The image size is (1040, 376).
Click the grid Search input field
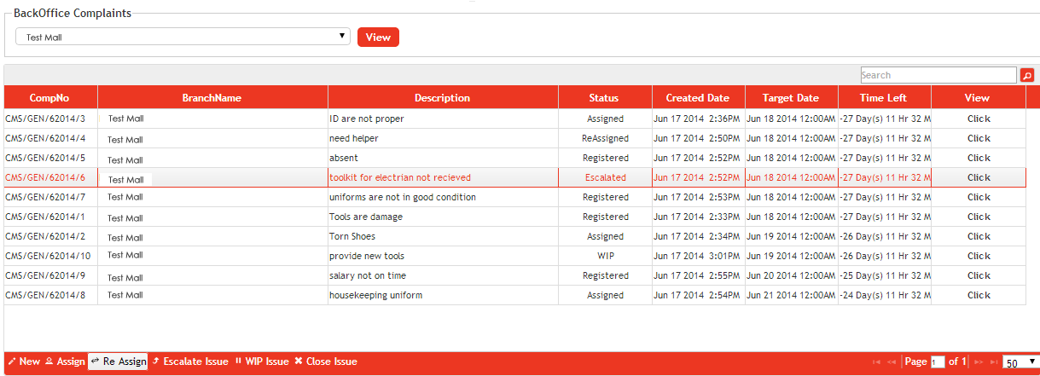tap(938, 75)
